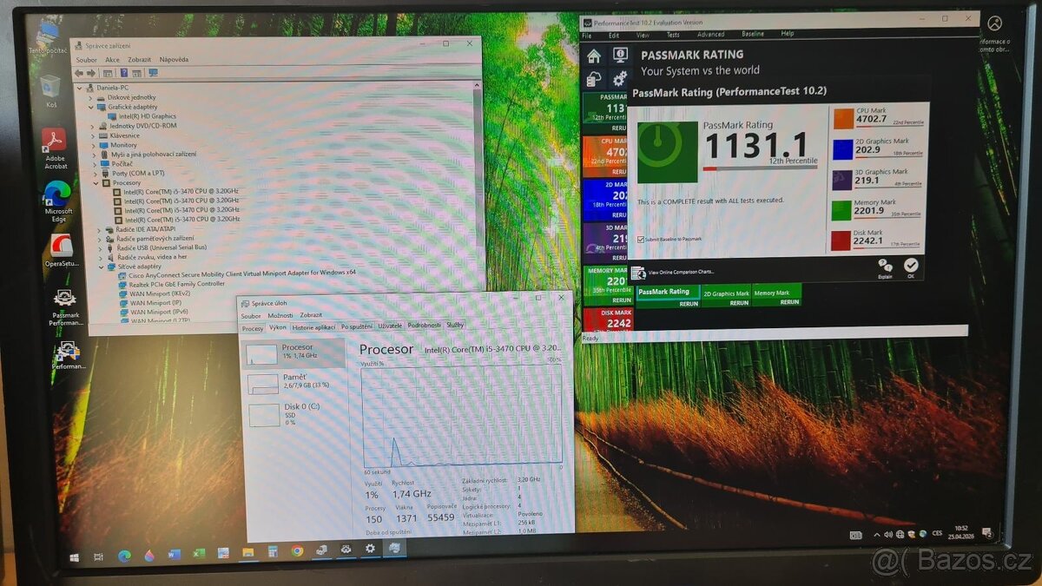
Task: Click RERUN under PassMark Rating bottom tile
Action: point(689,304)
